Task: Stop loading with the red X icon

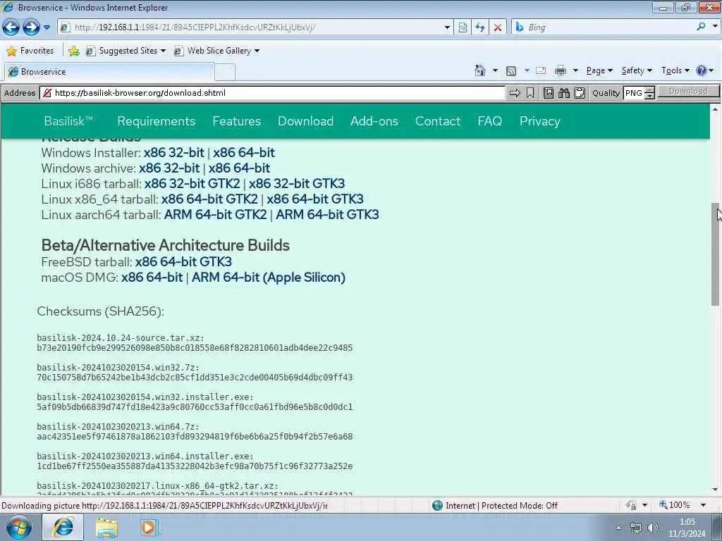Action: pyautogui.click(x=498, y=27)
